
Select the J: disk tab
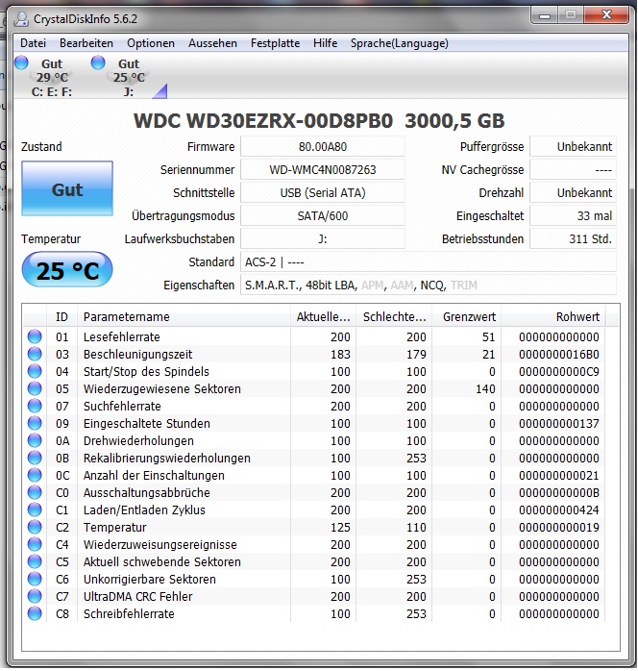click(x=129, y=77)
